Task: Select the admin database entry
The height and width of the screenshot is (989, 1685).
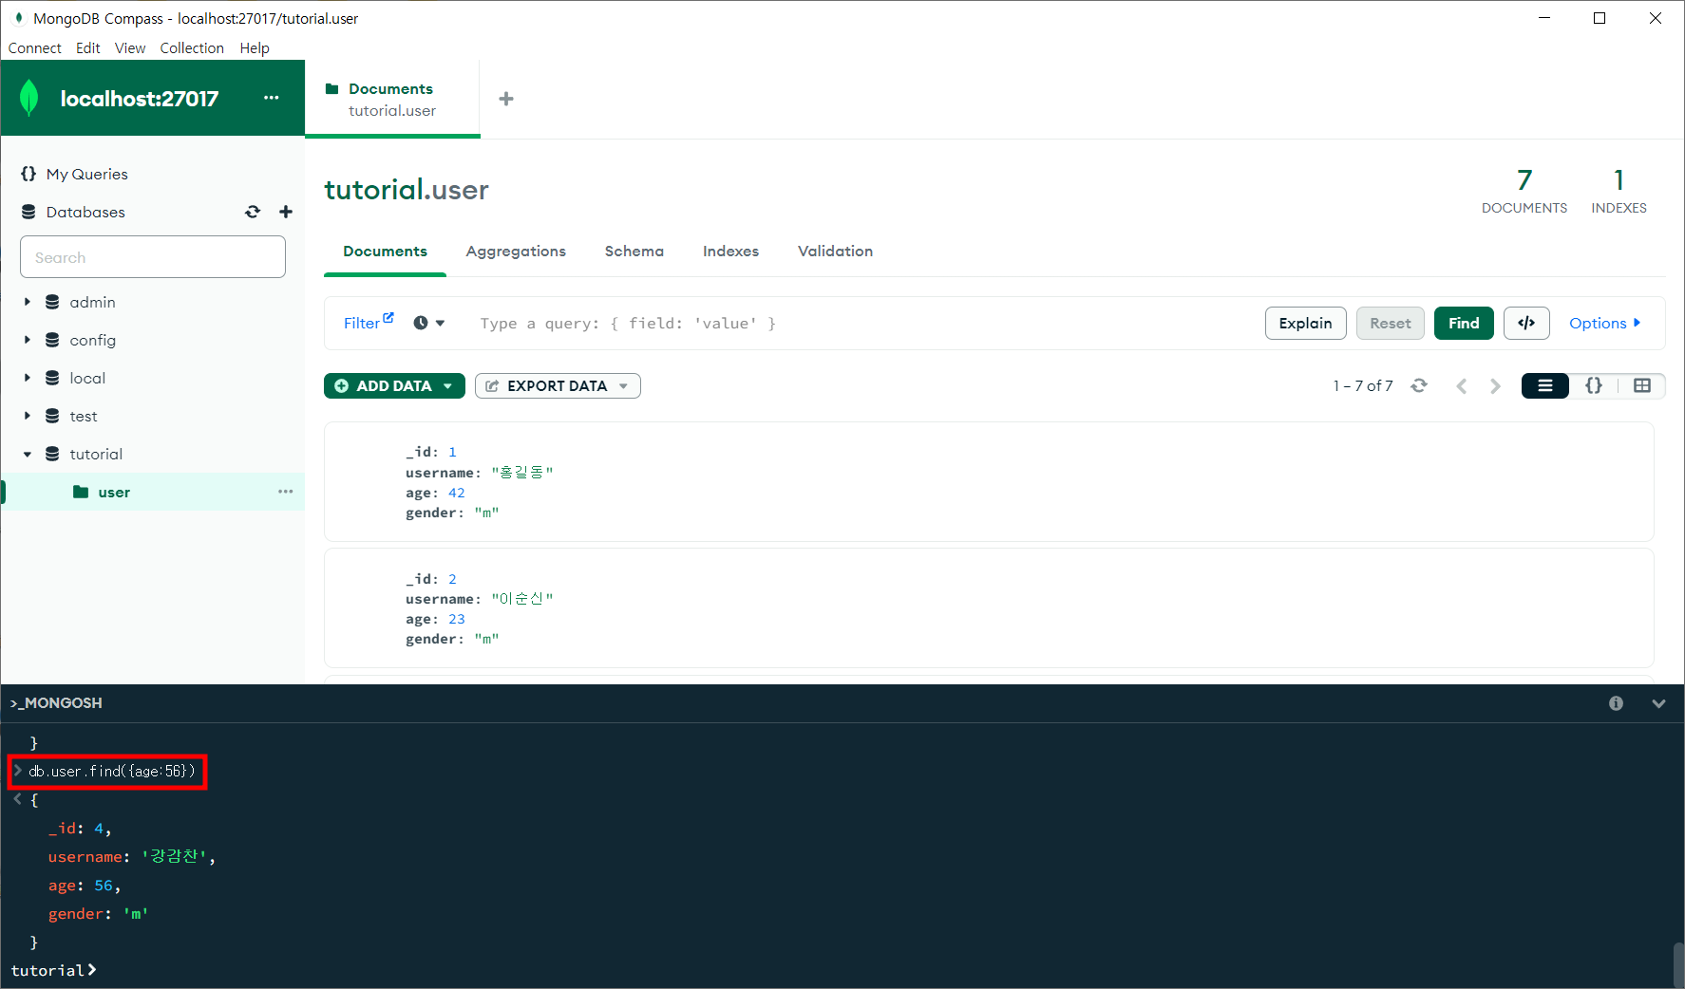Action: (x=92, y=302)
